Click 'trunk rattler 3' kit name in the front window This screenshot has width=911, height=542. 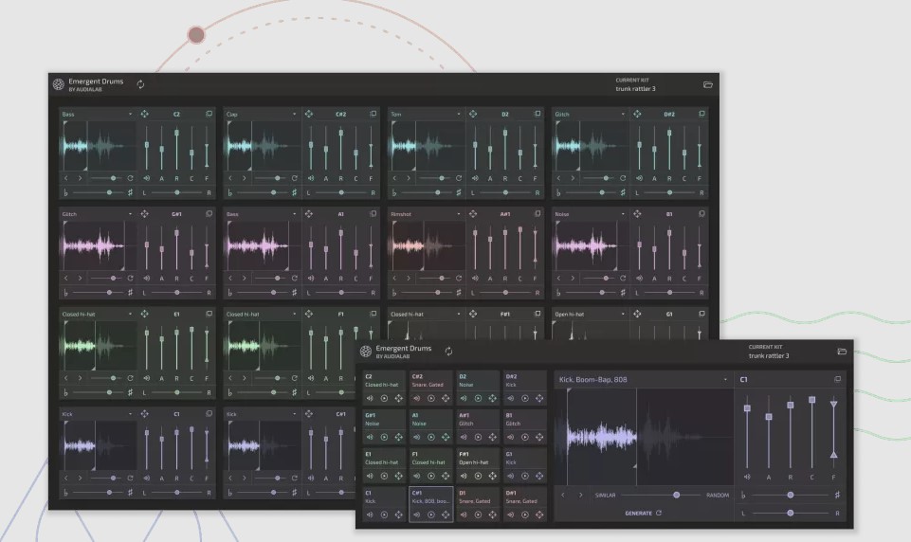tap(769, 355)
